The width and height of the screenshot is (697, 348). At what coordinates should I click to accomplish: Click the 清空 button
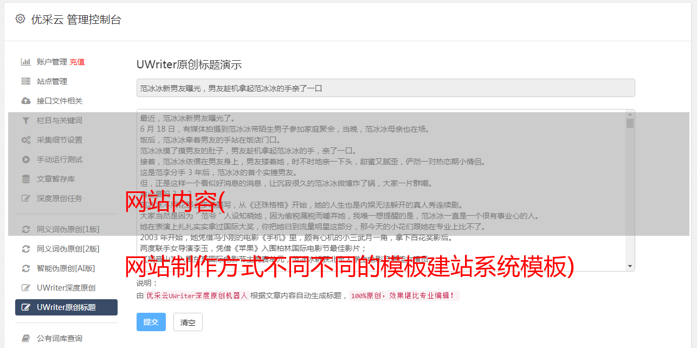pos(188,322)
